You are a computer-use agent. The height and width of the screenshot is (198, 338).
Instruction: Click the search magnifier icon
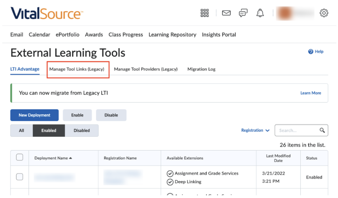coord(323,130)
